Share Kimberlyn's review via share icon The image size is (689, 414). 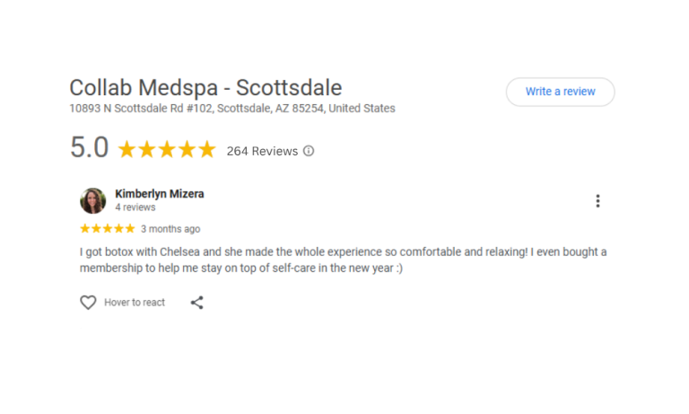pyautogui.click(x=197, y=303)
